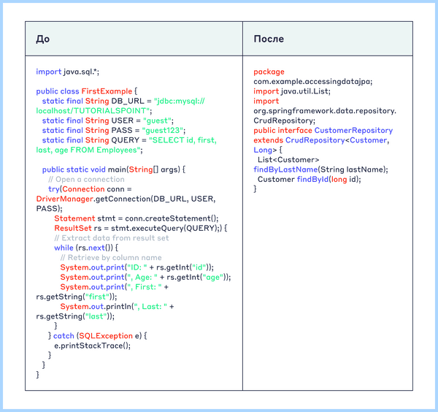438x412 pixels.
Task: Click the 'public static void main' line
Action: [114, 169]
